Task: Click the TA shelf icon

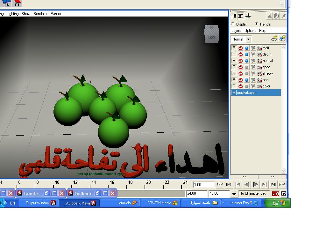Action: [6, 3]
